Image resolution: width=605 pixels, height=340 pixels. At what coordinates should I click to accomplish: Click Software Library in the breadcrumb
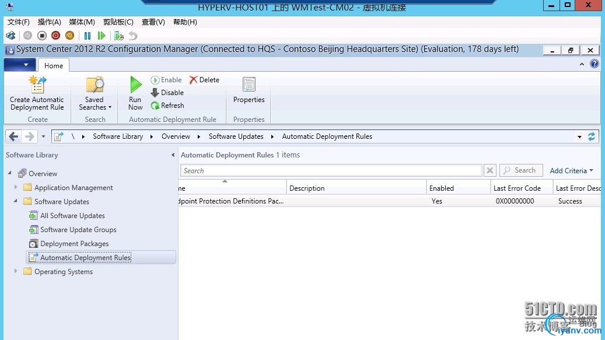pyautogui.click(x=118, y=136)
